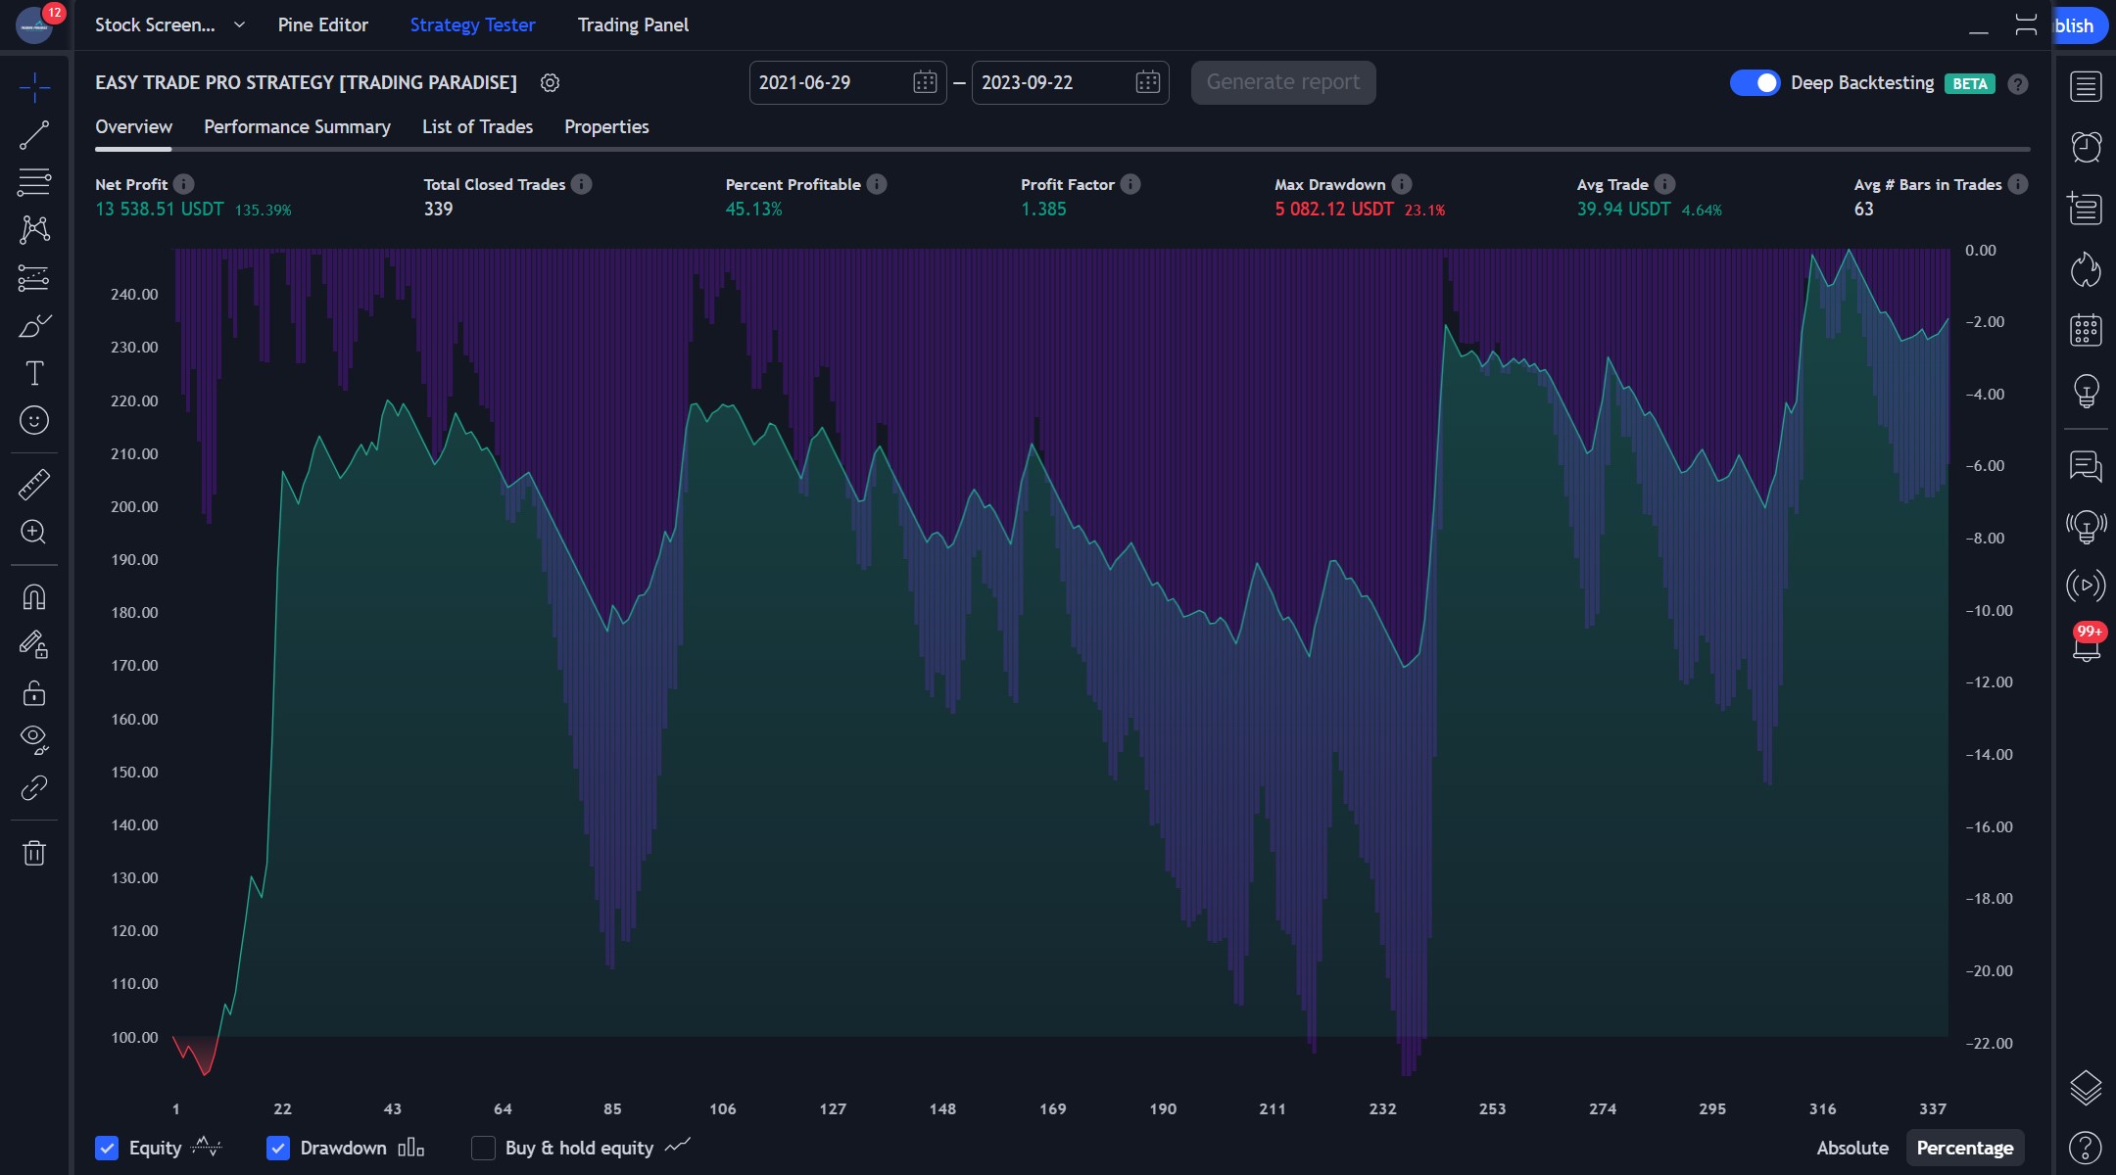Uncheck the Equity checkbox

click(107, 1148)
